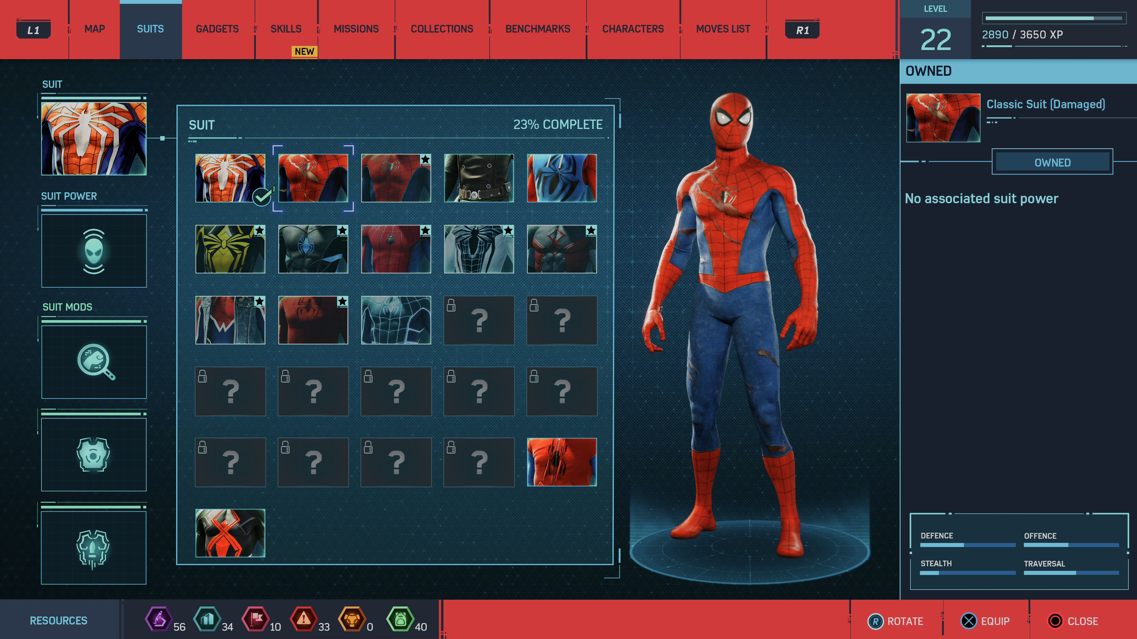Click the EQUIP button prompt
This screenshot has height=639, width=1137.
pos(985,621)
